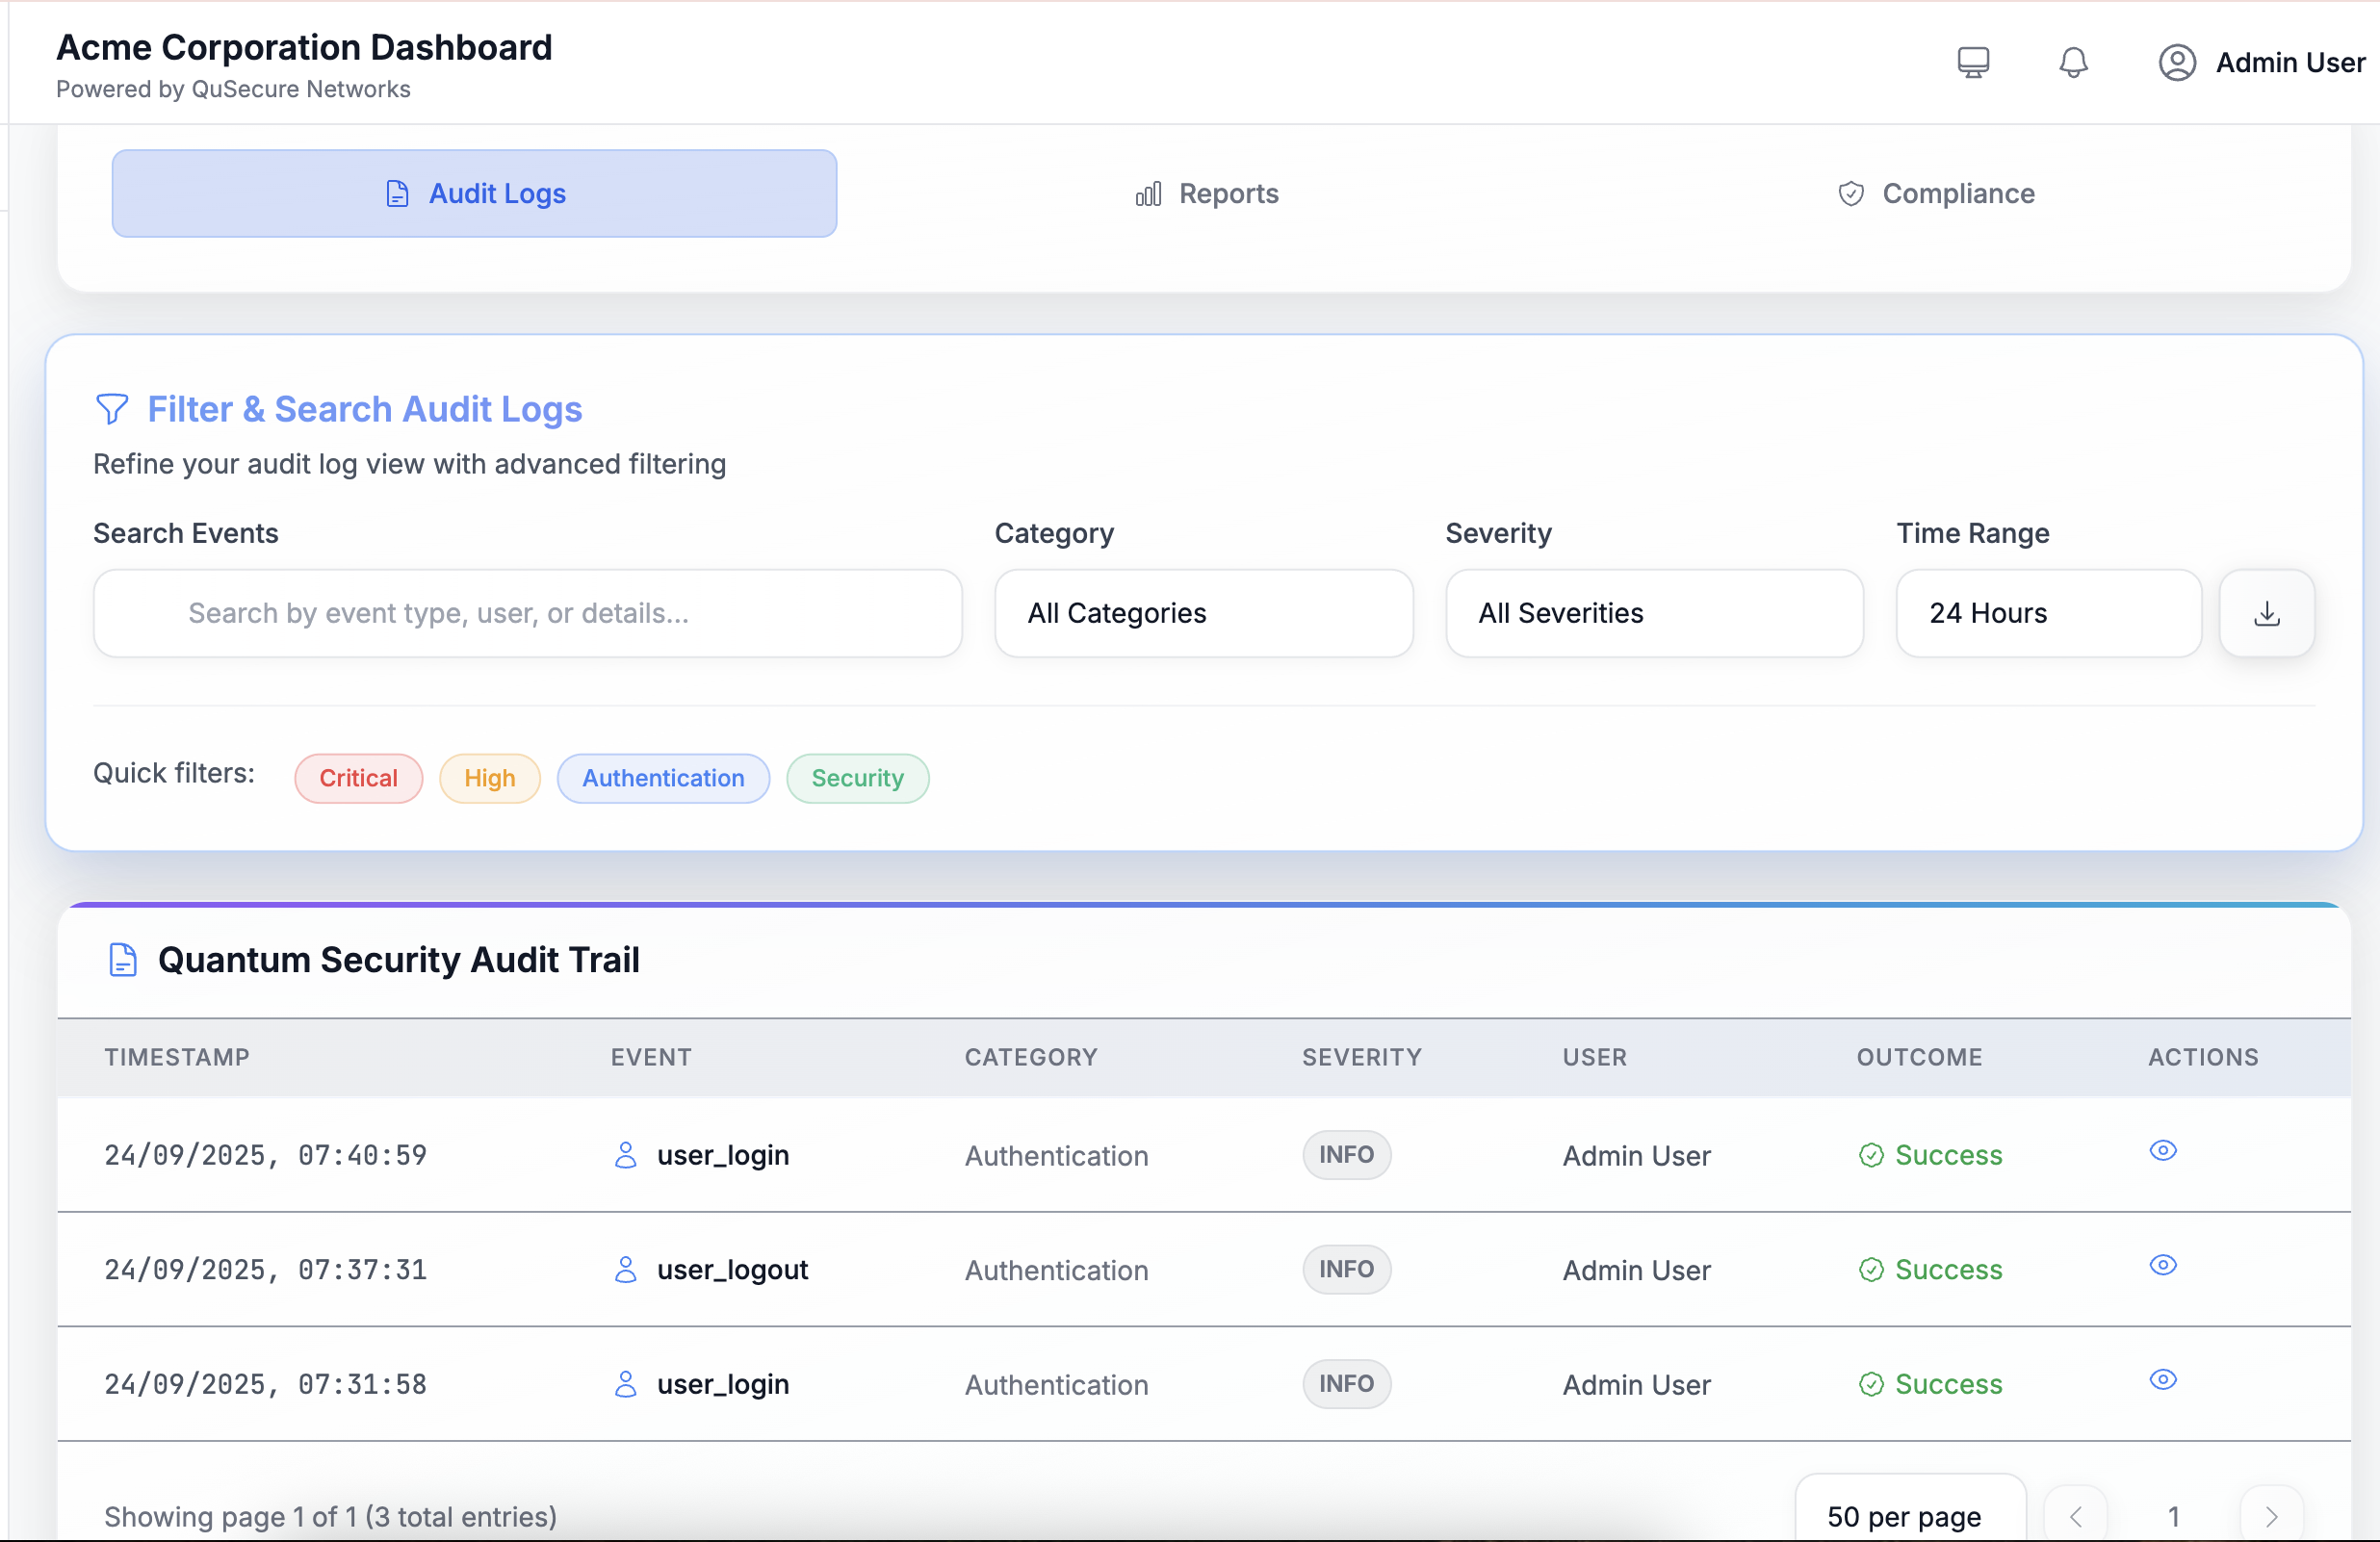Click INFO badge in the 07:40:59 row
This screenshot has width=2380, height=1542.
click(1346, 1155)
